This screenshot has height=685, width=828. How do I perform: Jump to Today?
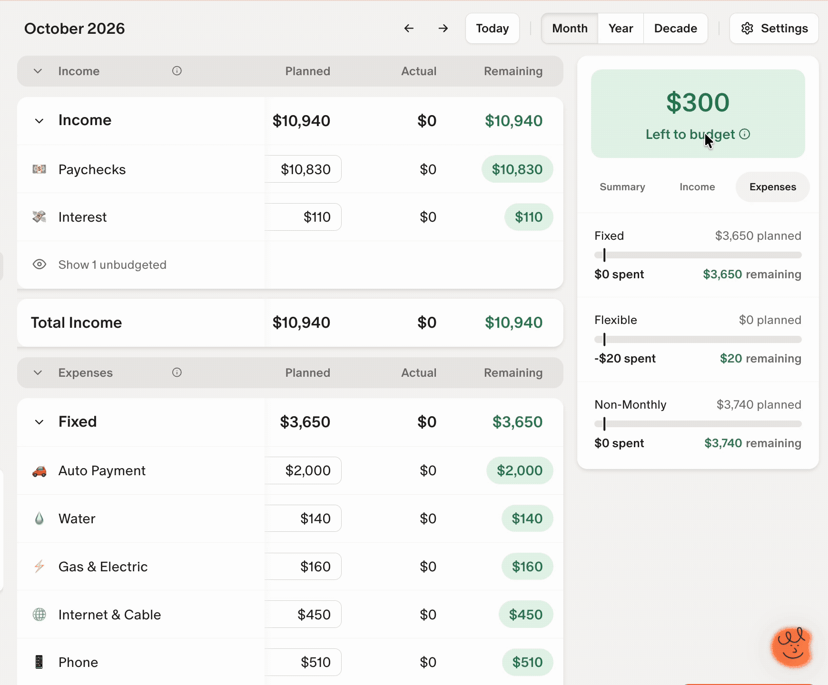pyautogui.click(x=493, y=29)
